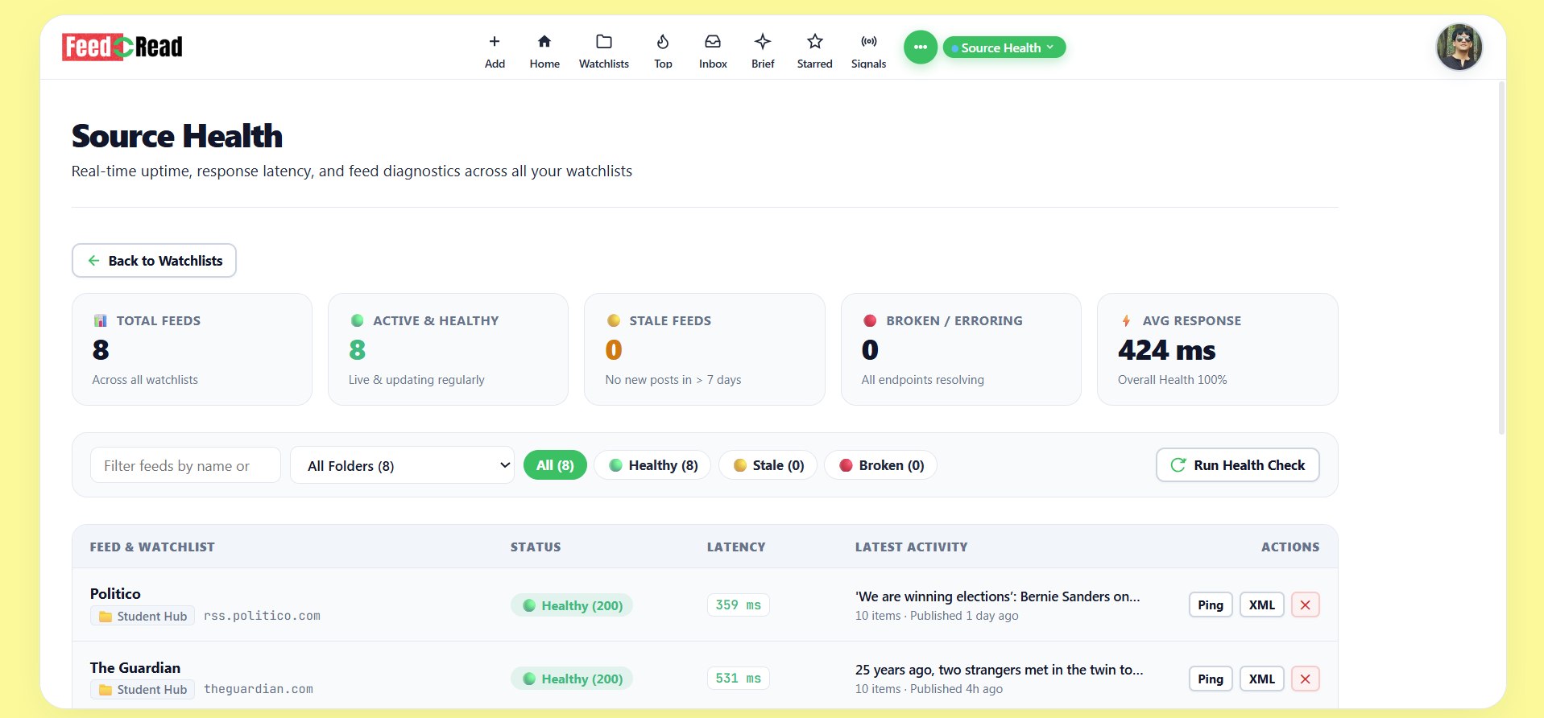1544x718 pixels.
Task: Click the Add plus icon in navigation
Action: coord(495,42)
